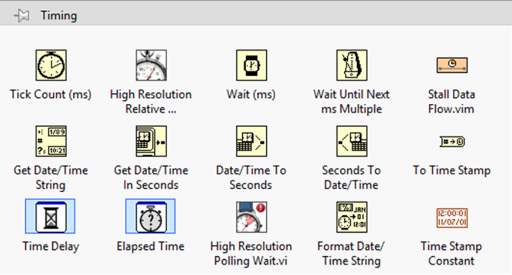Viewport: 512px width, 275px height.
Task: Click the To Time Stamp icon
Action: click(452, 141)
